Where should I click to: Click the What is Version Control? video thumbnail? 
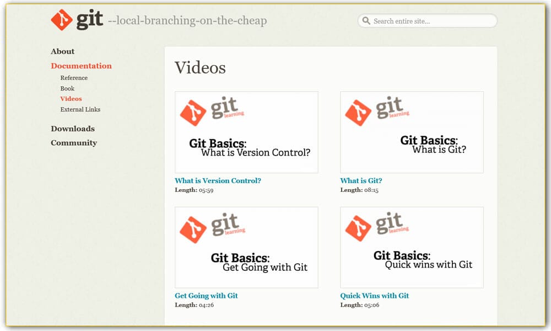246,131
